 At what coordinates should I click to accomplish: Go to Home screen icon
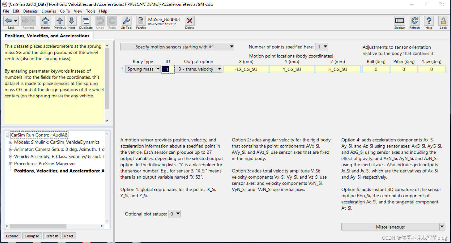(45, 21)
